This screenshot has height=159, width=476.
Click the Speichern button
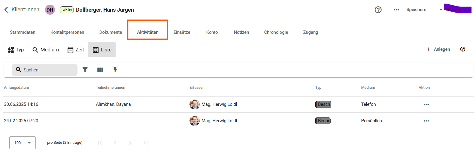[416, 10]
